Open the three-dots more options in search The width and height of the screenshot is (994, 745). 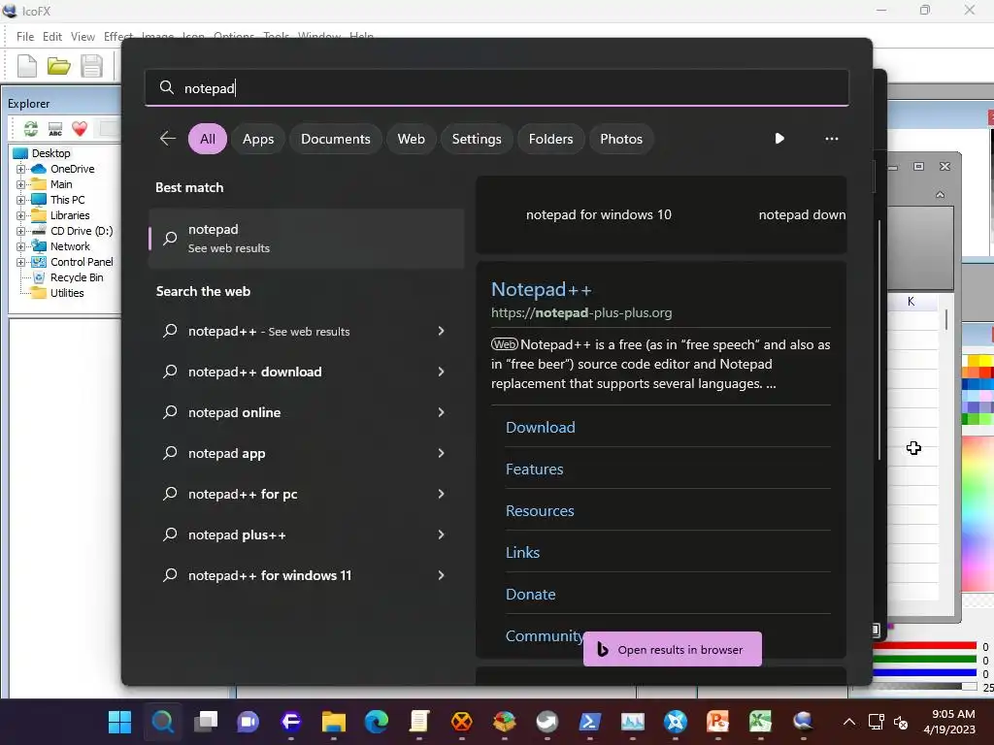point(831,139)
